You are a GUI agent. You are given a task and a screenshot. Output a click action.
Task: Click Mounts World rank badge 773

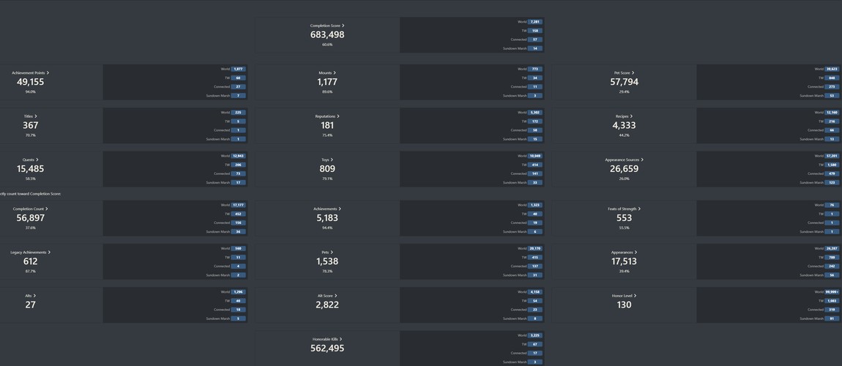(x=534, y=69)
